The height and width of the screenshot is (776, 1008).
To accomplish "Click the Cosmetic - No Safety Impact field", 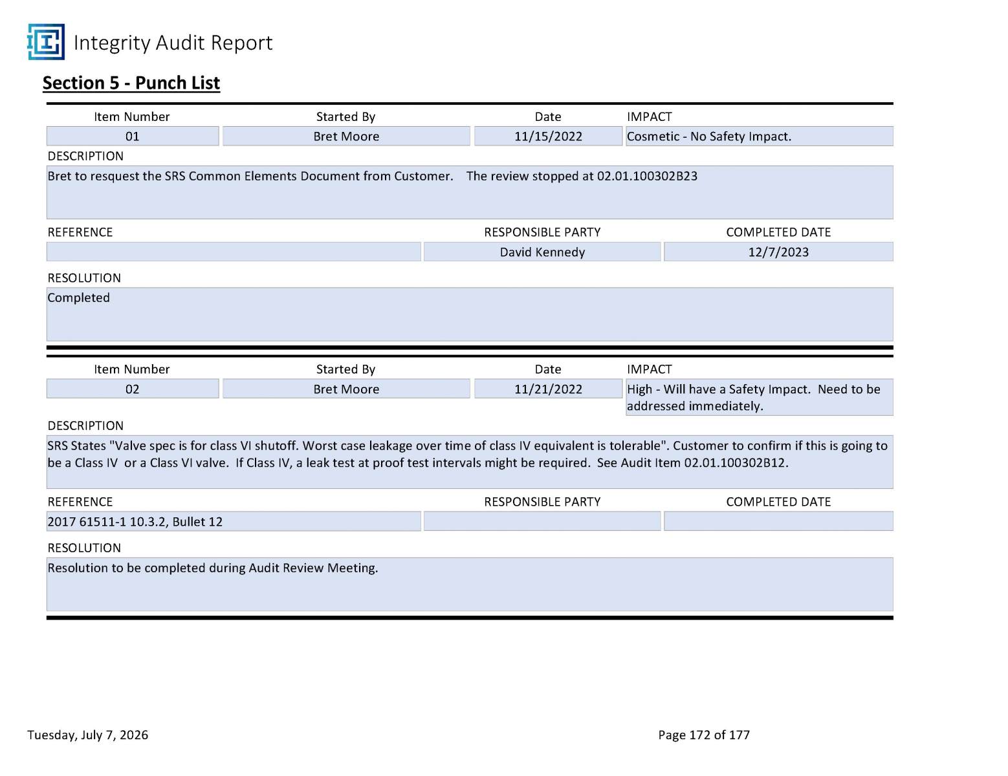I will (x=759, y=136).
